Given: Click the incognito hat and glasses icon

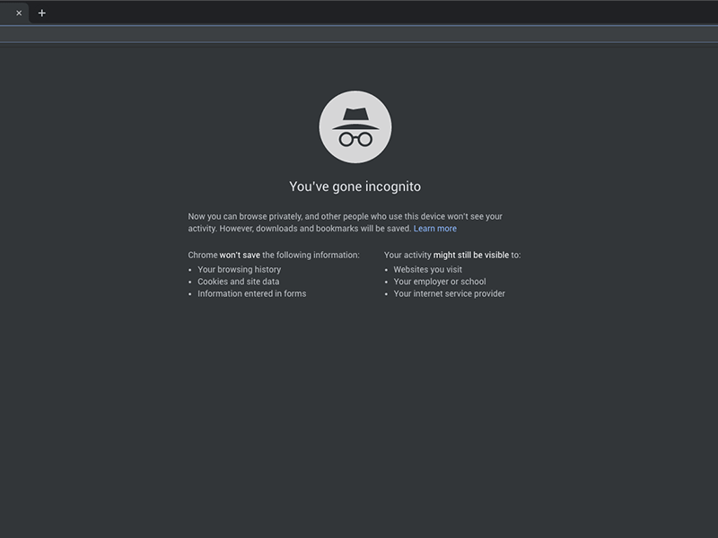Looking at the screenshot, I should pos(355,126).
